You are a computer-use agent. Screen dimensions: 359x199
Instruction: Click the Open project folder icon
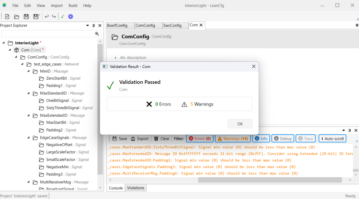coord(16,17)
